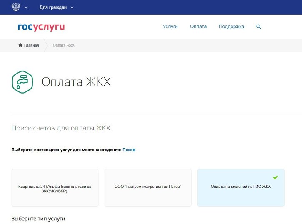The height and width of the screenshot is (224, 302).
Task: Select the 'Квартплата 24 (Альфа-Банк)' provider card
Action: pyautogui.click(x=55, y=188)
